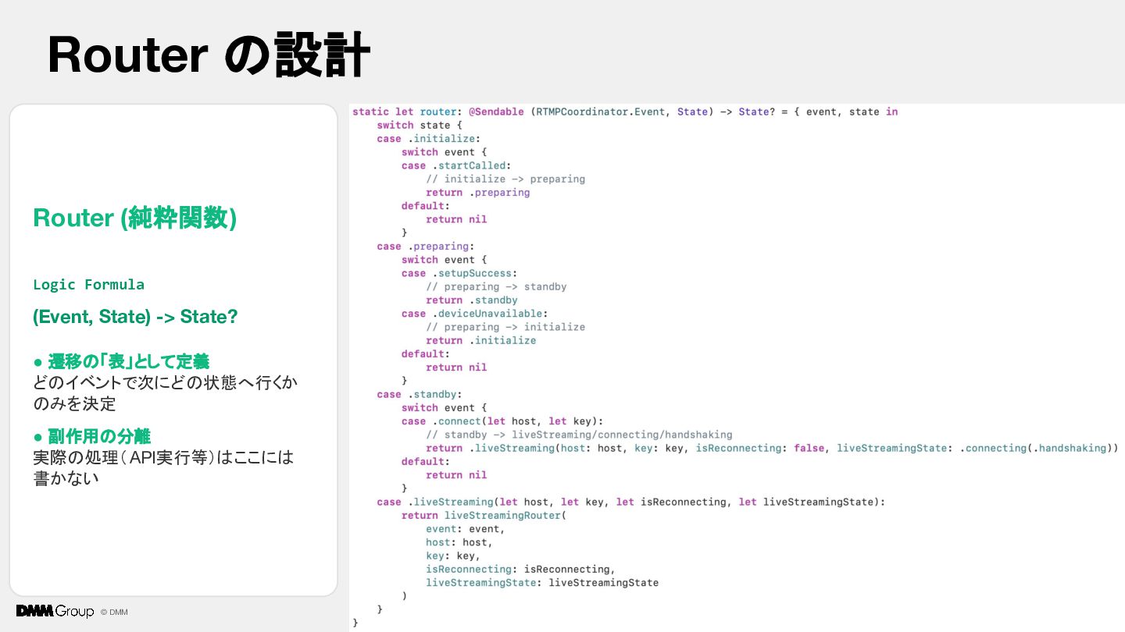Image resolution: width=1125 pixels, height=632 pixels.
Task: Click the 'return .liveStreaming(host:' line
Action: (772, 448)
